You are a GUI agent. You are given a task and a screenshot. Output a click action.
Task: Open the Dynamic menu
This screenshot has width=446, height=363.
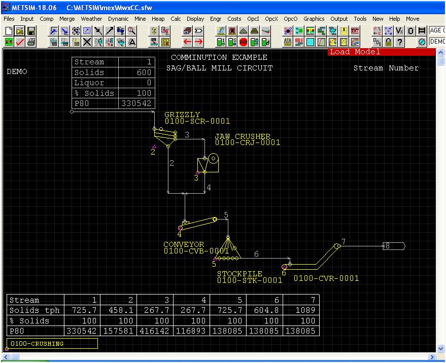click(118, 19)
